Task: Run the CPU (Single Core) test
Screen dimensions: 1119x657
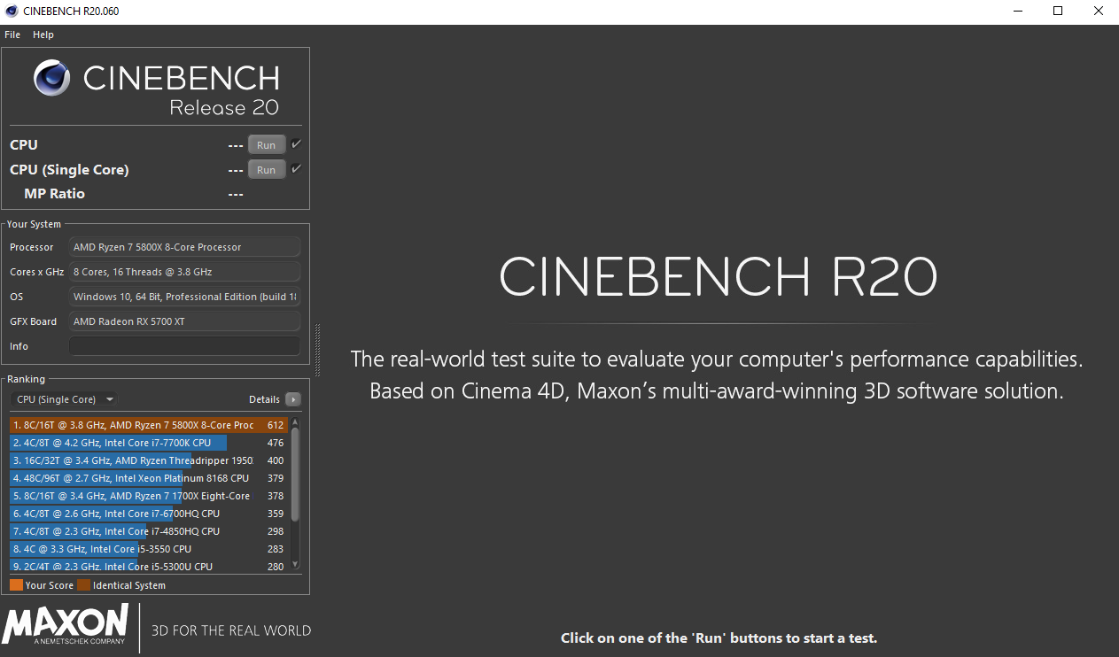Action: coord(267,170)
